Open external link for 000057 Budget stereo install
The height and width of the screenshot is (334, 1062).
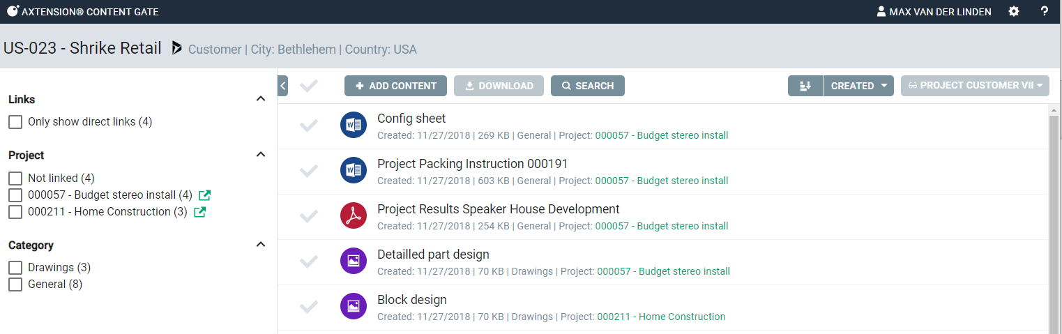tap(204, 195)
